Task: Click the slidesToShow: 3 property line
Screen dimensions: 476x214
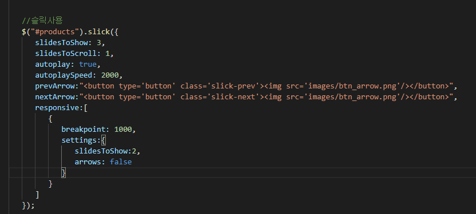Action: coord(70,43)
